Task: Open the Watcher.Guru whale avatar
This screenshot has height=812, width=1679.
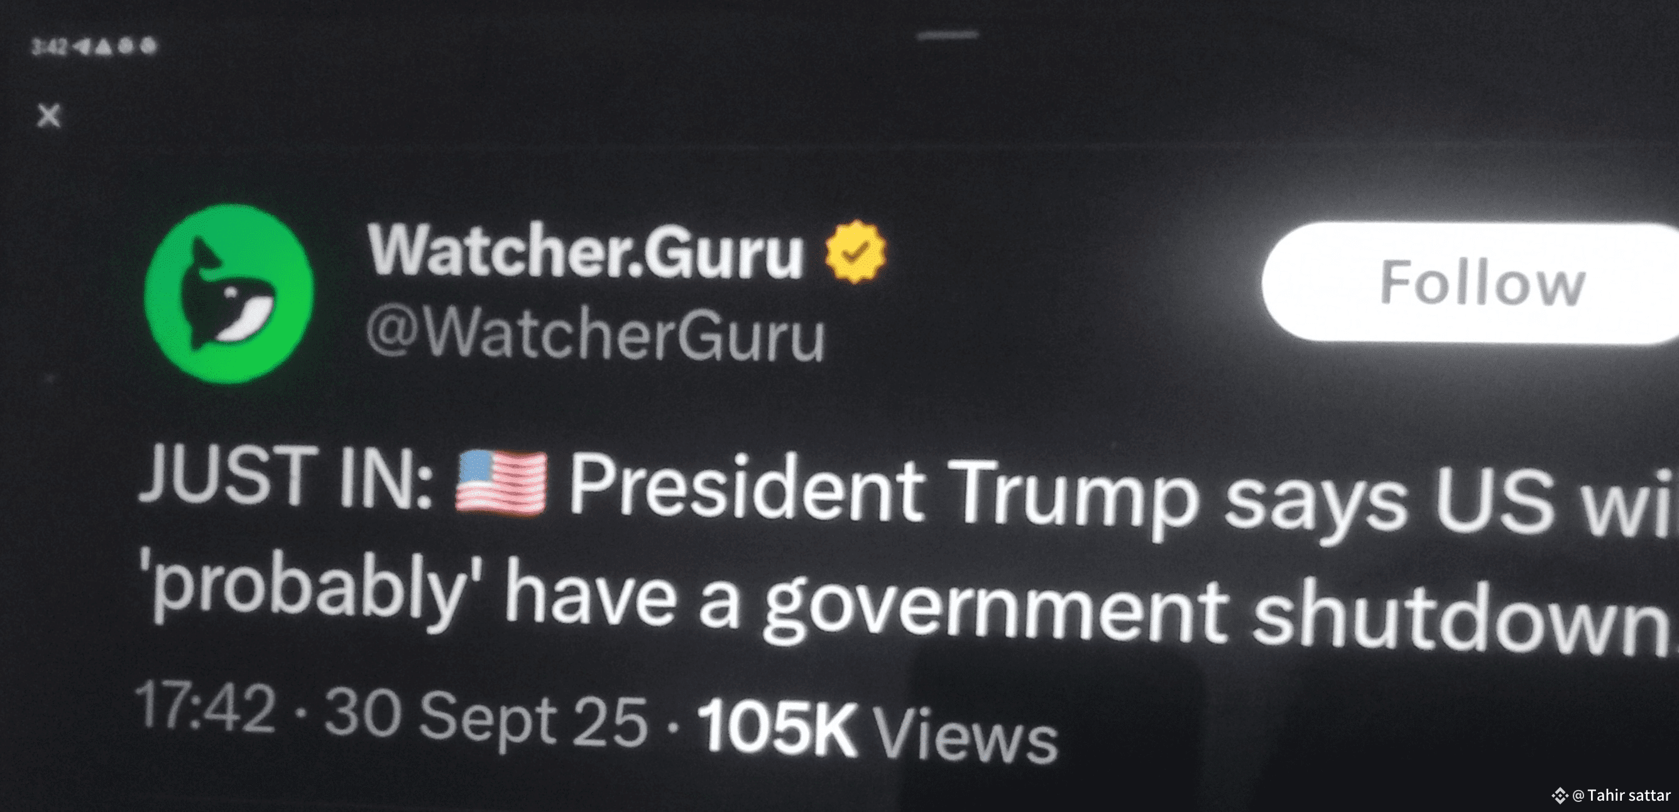Action: coord(229,294)
